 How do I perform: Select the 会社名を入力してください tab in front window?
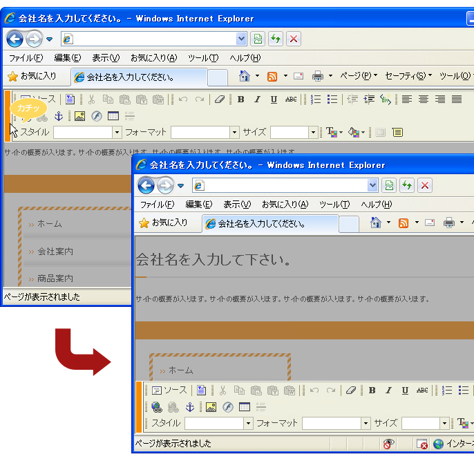[x=270, y=224]
